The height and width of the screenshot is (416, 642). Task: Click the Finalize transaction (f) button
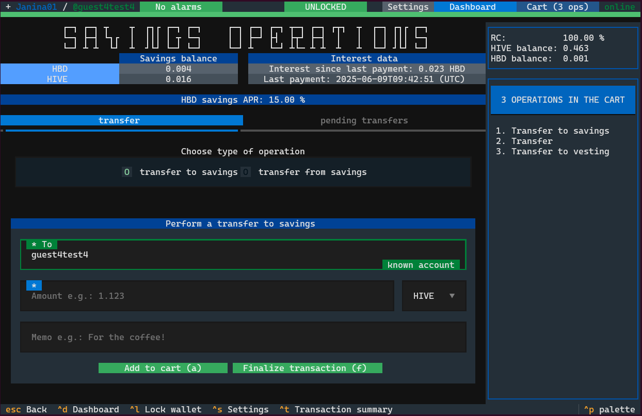click(x=308, y=368)
